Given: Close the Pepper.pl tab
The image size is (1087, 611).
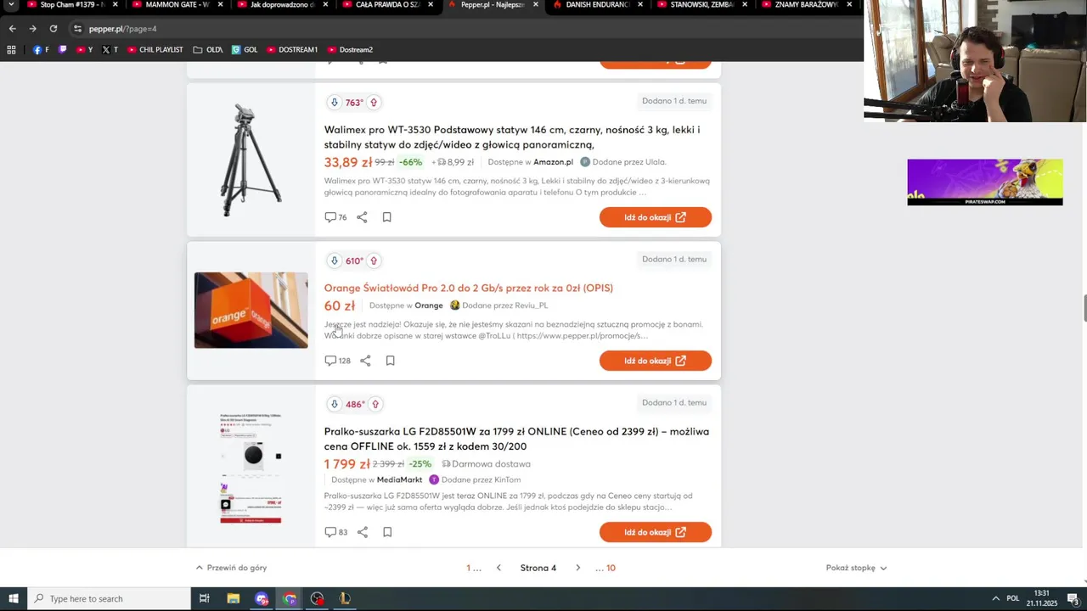Looking at the screenshot, I should 535,5.
